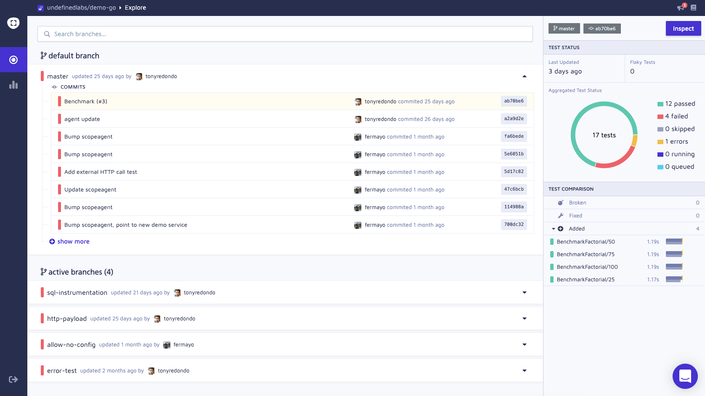
Task: Click the skipped gray legend swatch
Action: (660, 129)
